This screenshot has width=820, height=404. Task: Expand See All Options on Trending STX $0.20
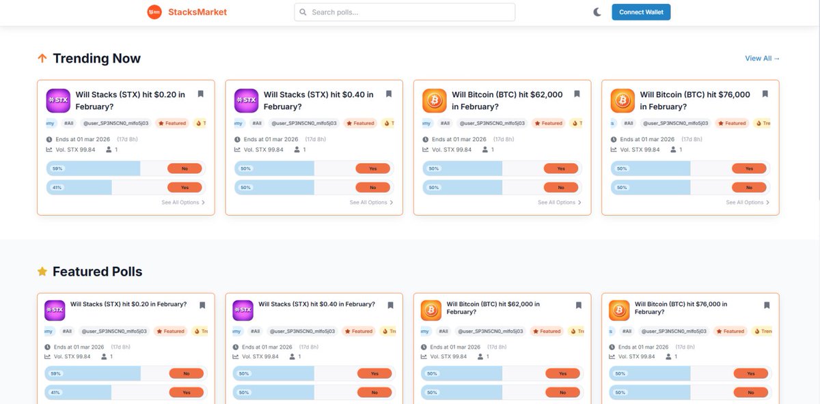[183, 203]
